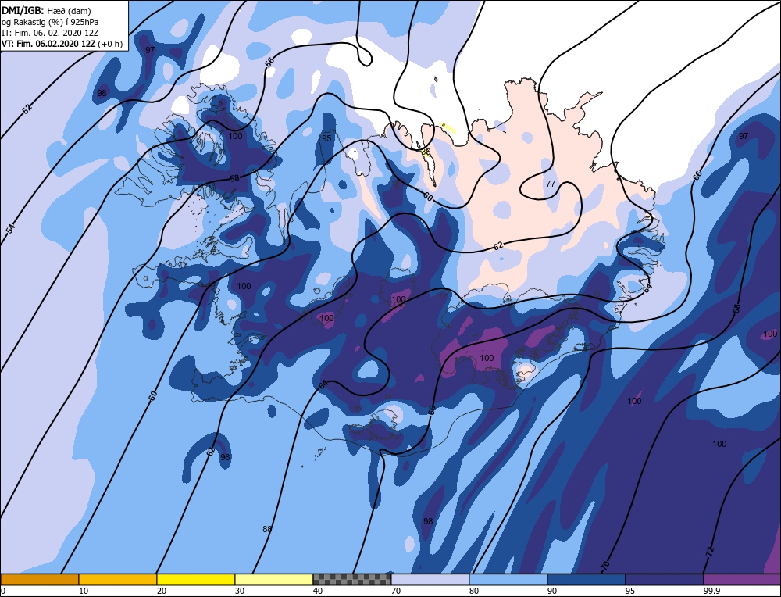The height and width of the screenshot is (597, 781).
Task: Select the pale yellow 30–40 legend swatch
Action: 274,579
